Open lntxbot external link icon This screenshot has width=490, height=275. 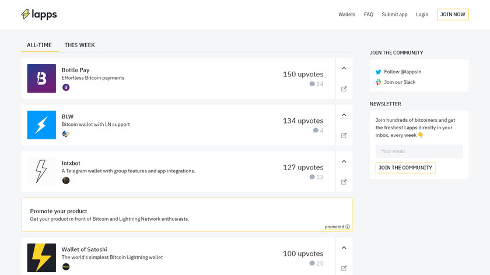click(344, 182)
